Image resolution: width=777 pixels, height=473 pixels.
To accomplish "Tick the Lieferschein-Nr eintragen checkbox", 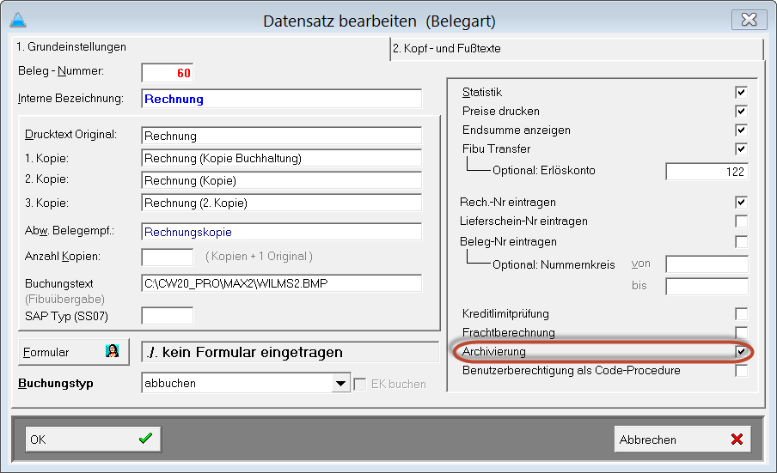I will [740, 221].
